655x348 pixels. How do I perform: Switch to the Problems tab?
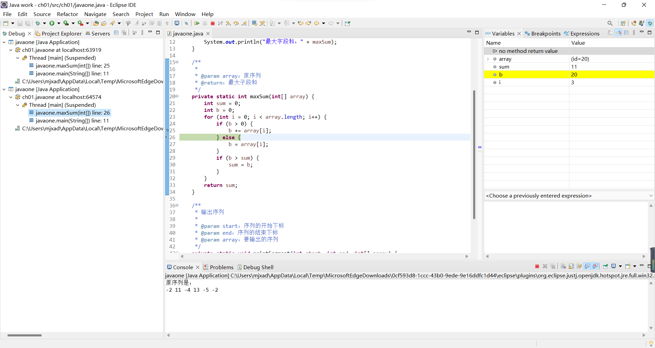click(x=218, y=267)
